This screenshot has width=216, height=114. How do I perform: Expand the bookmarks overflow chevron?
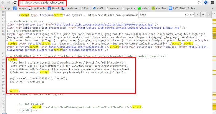pyautogui.click(x=213, y=8)
